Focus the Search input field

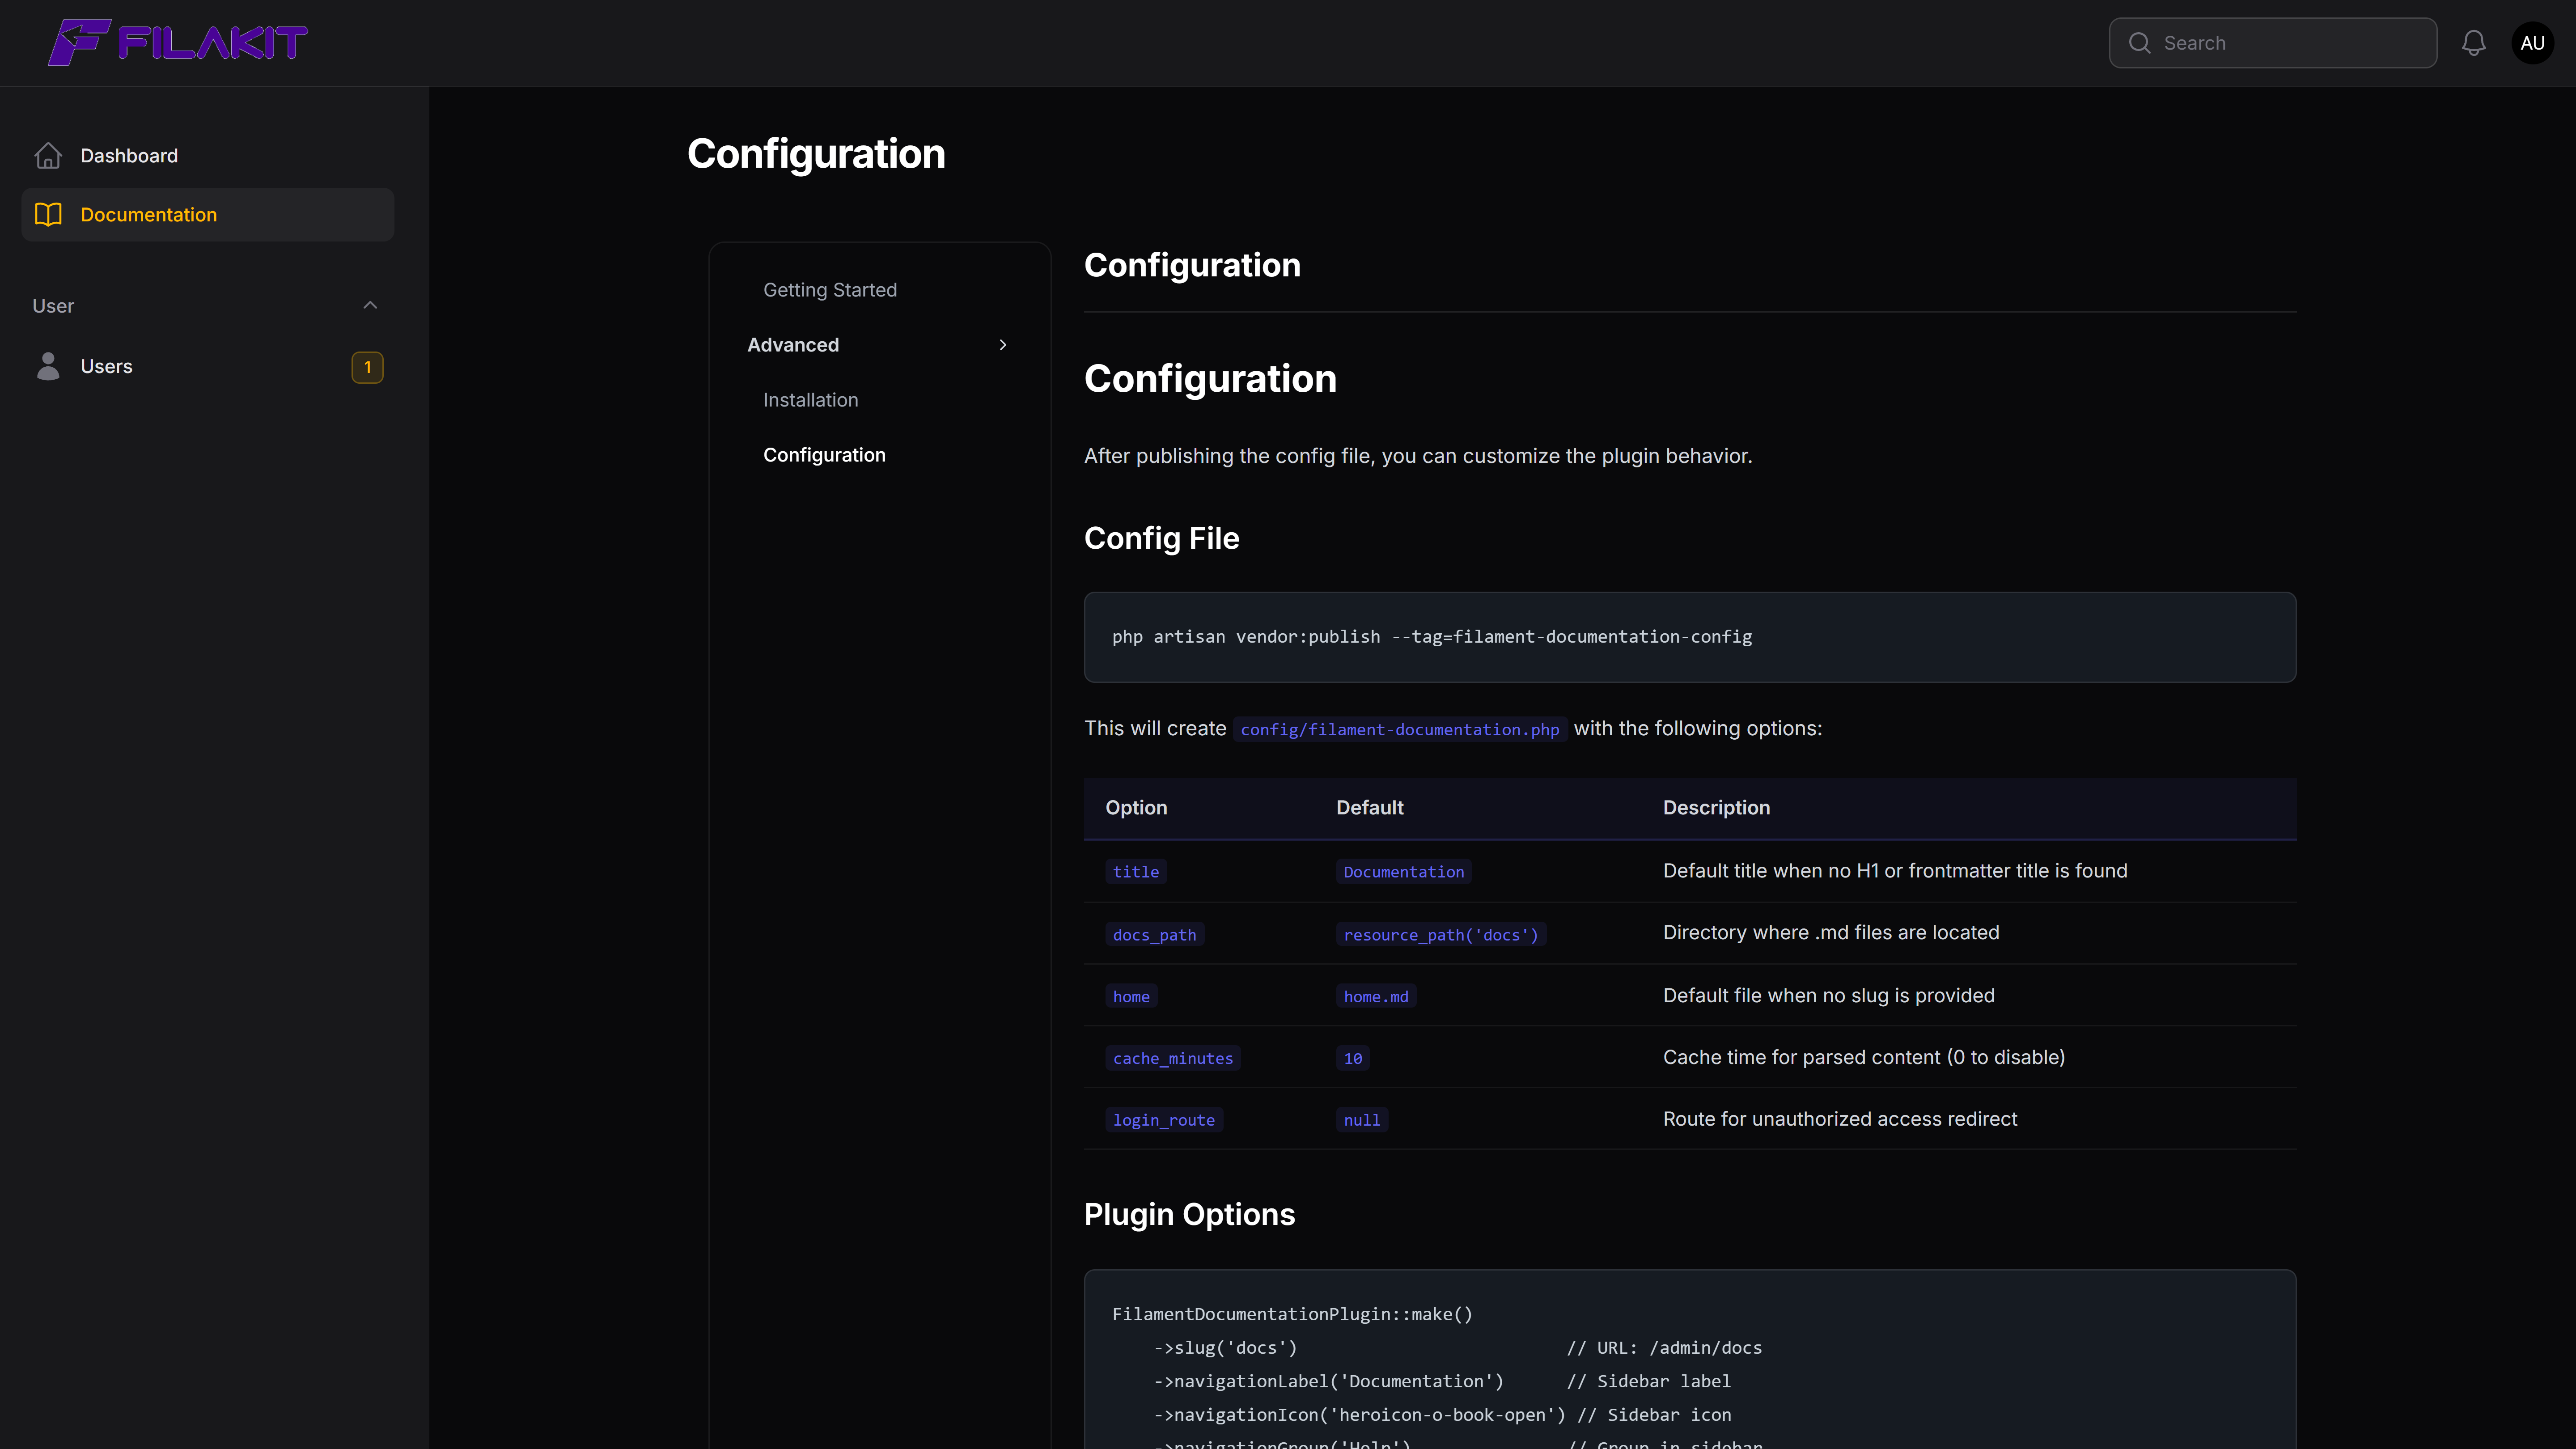coord(2273,43)
